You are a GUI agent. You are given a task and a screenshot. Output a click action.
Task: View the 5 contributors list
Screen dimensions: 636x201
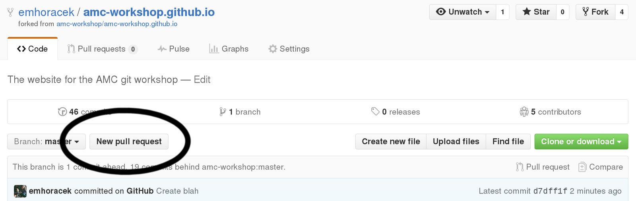coord(551,112)
